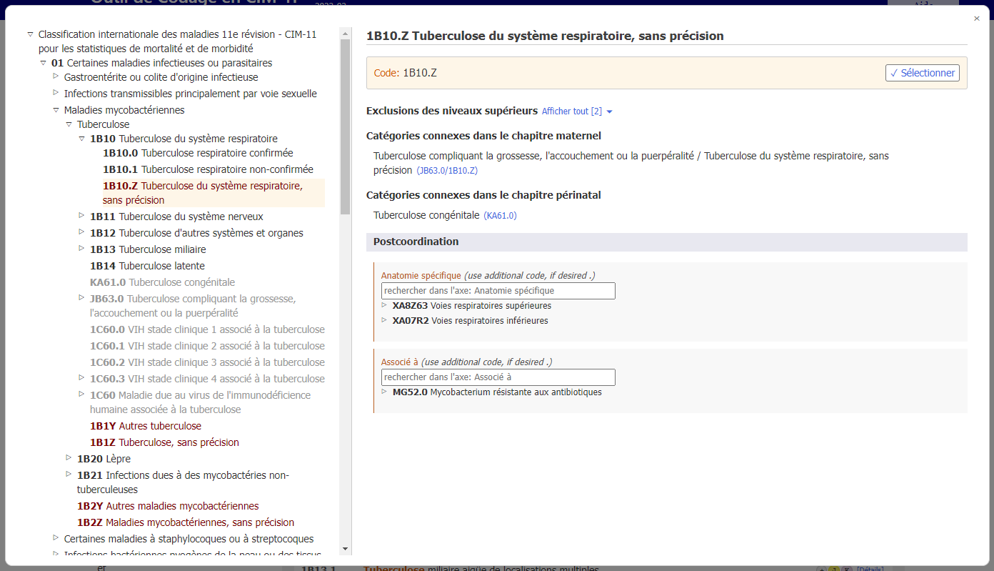
Task: Click the tree scrollbar down arrow
Action: click(x=346, y=549)
